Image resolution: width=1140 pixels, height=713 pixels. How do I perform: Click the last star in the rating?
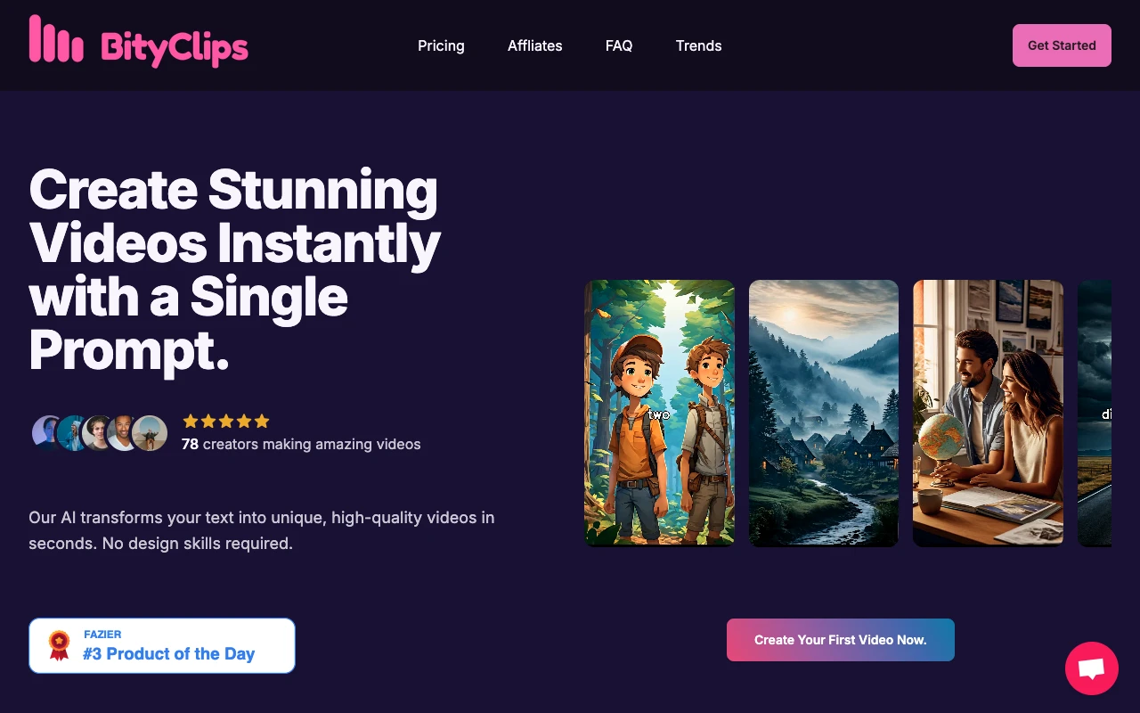coord(262,422)
